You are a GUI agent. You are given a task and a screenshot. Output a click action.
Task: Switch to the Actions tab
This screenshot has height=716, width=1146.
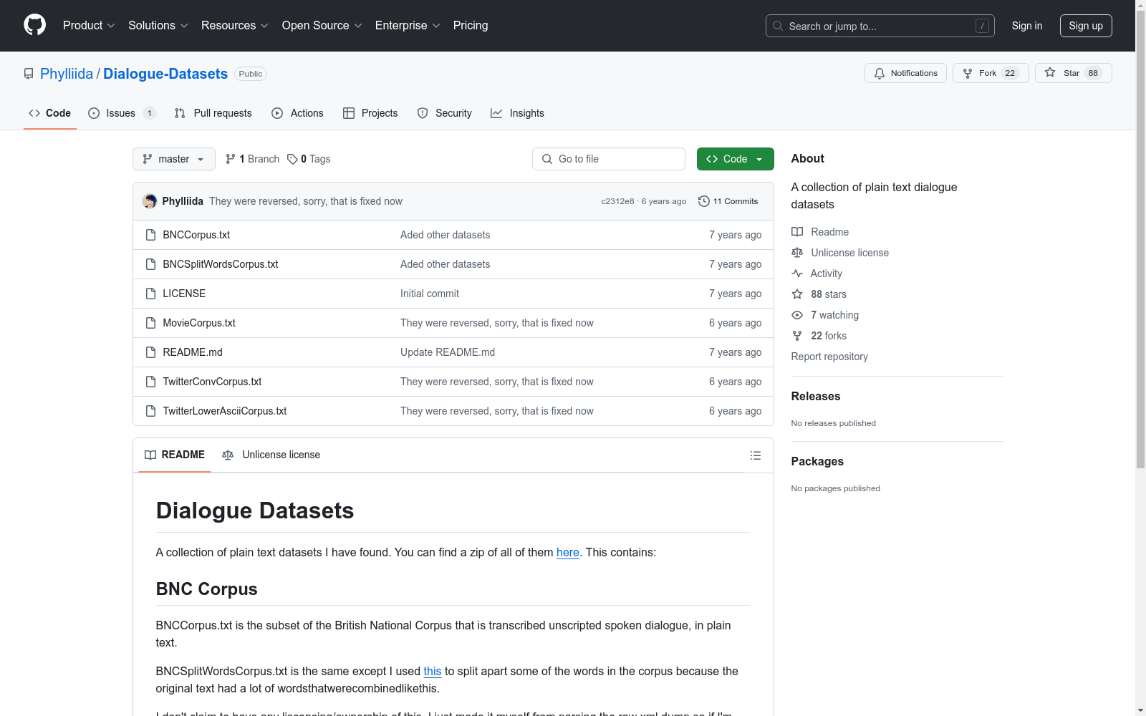click(298, 113)
